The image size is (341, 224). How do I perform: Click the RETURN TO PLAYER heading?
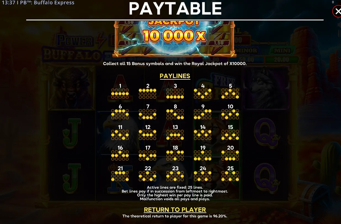click(x=175, y=210)
